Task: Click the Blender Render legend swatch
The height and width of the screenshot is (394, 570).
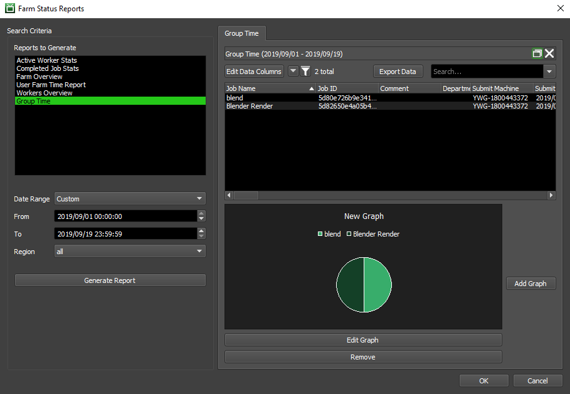Action: [349, 234]
